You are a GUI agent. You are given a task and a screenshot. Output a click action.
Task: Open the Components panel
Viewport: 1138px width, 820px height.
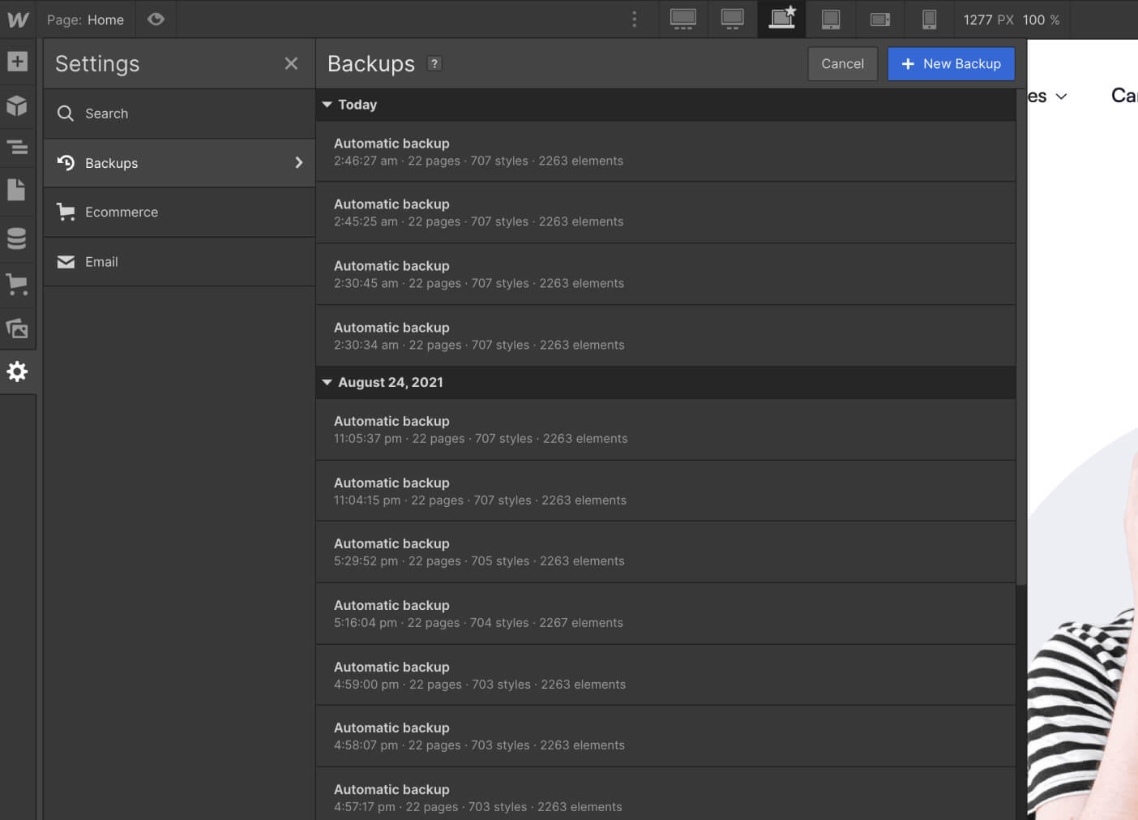[17, 105]
